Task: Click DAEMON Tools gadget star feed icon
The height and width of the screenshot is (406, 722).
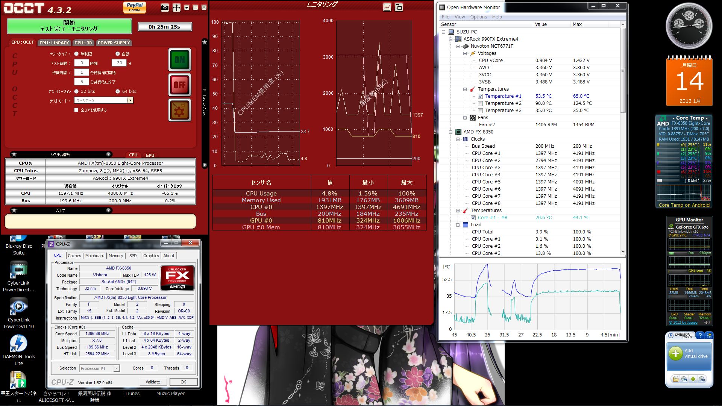Action: click(708, 335)
